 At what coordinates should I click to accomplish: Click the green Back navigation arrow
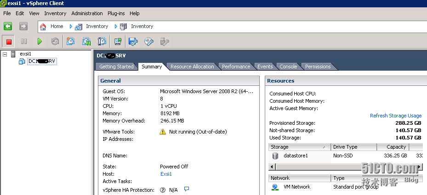(8, 26)
